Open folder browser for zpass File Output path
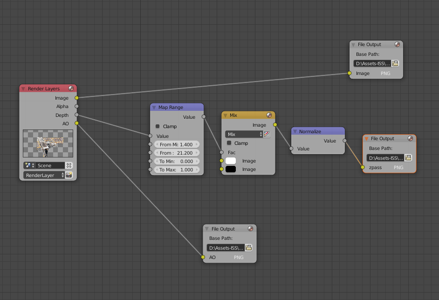This screenshot has height=300, width=439. [408, 158]
